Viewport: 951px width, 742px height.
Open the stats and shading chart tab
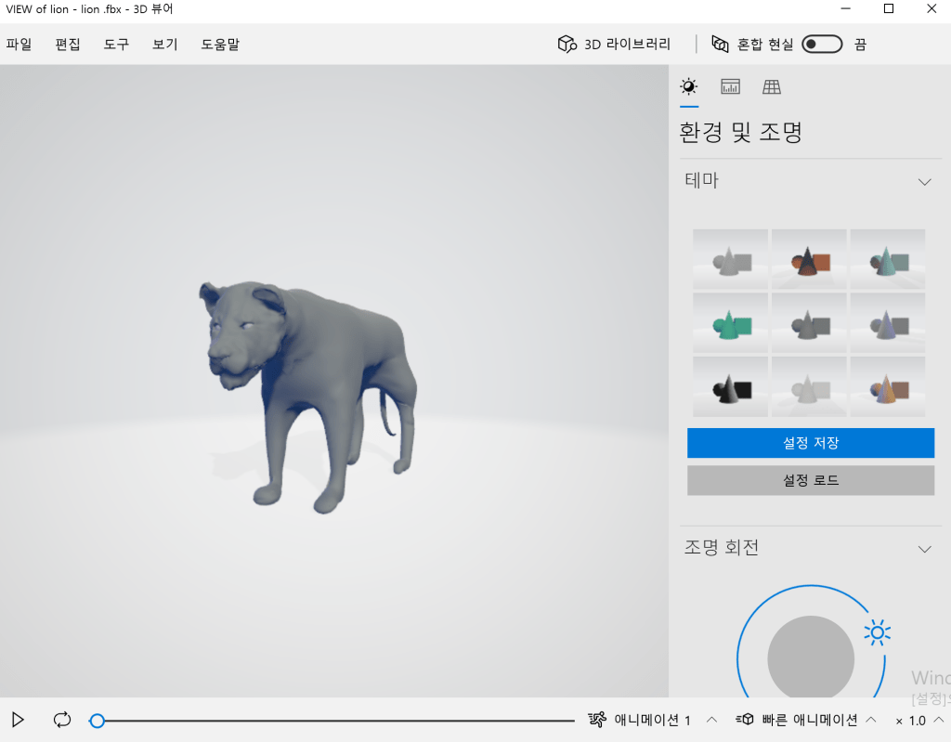(730, 86)
